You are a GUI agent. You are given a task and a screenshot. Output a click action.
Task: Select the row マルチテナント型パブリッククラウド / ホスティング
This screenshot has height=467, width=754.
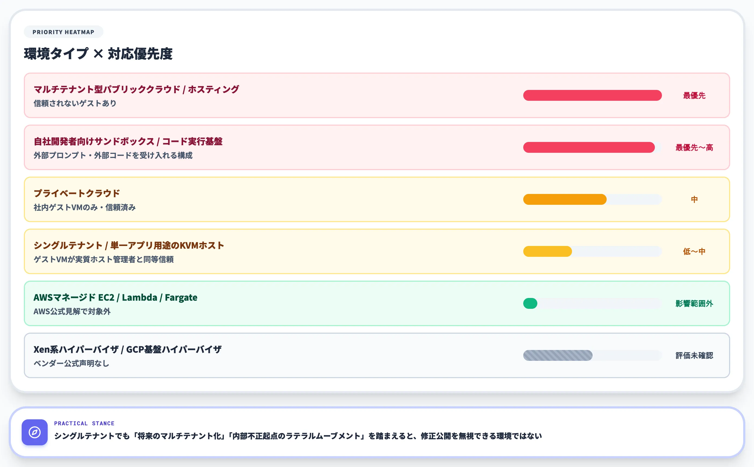click(377, 95)
